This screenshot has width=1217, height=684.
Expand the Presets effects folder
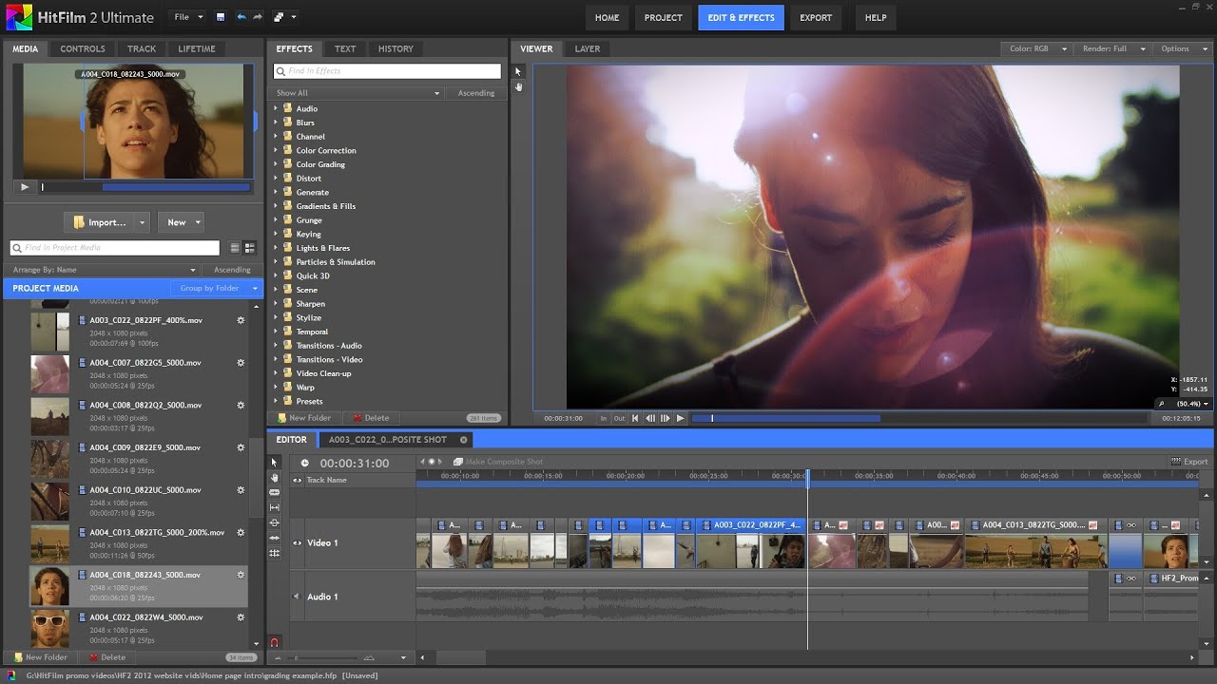click(x=276, y=402)
